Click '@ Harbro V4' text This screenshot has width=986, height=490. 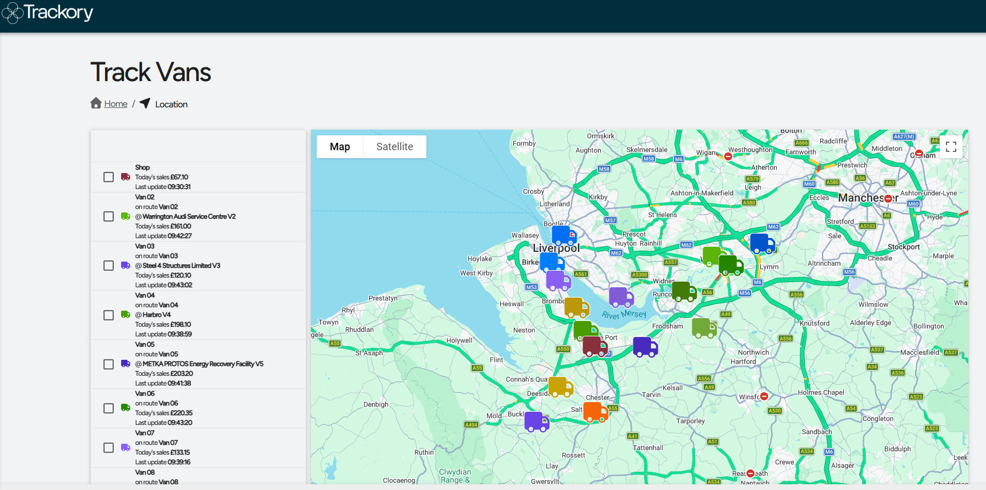pyautogui.click(x=153, y=315)
